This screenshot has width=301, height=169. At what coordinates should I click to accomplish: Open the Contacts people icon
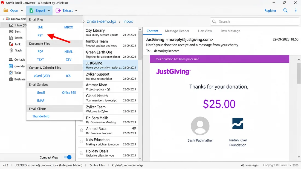tap(11, 60)
